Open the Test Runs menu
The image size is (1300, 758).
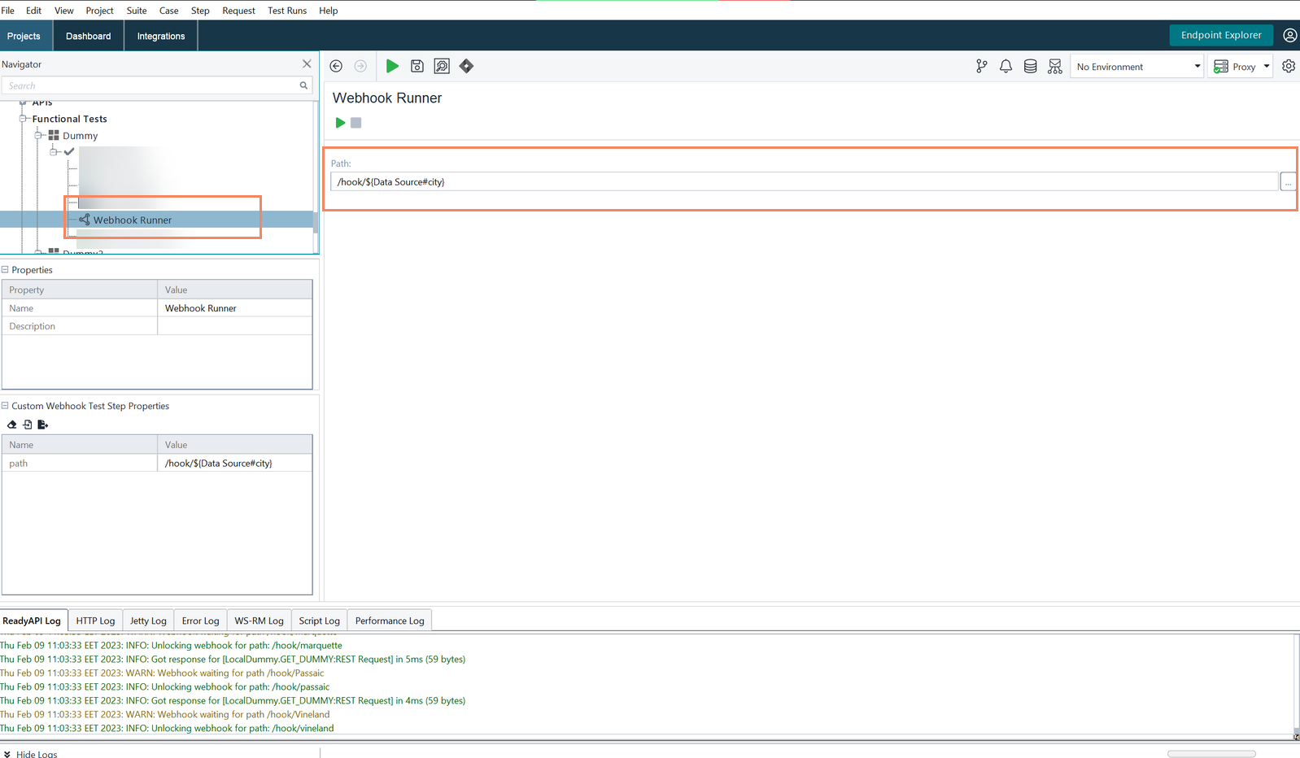pos(287,11)
